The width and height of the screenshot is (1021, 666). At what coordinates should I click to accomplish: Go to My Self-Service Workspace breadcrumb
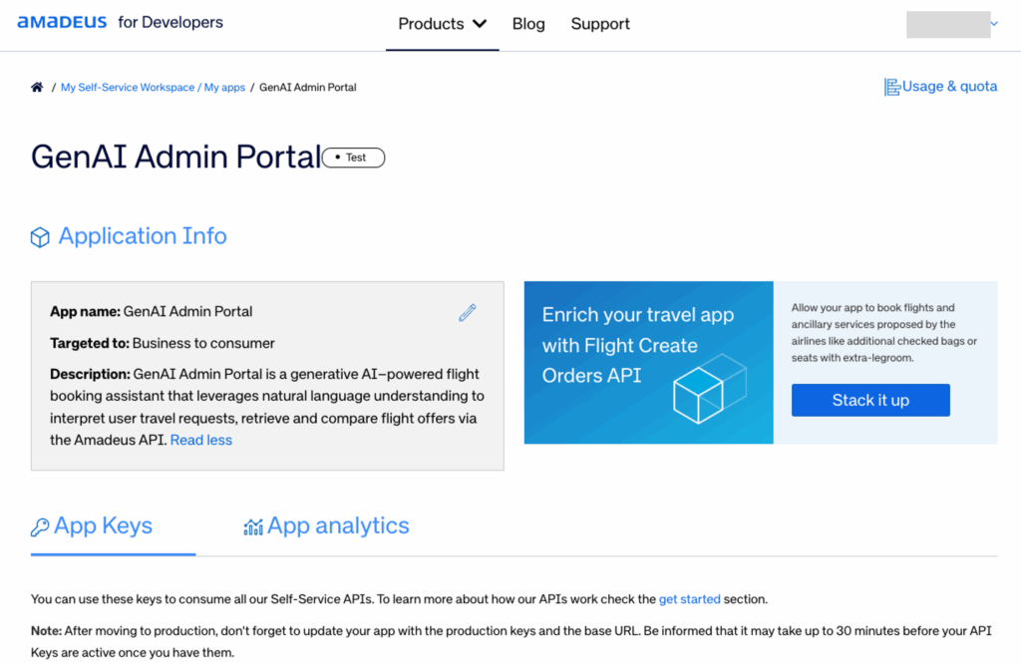point(128,88)
